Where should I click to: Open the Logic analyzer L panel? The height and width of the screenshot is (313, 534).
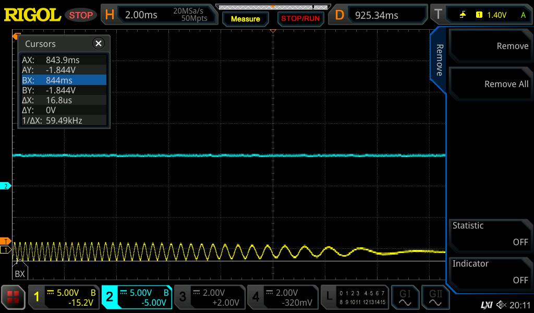point(355,297)
